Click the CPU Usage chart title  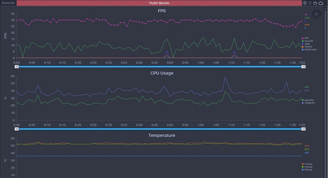[162, 73]
